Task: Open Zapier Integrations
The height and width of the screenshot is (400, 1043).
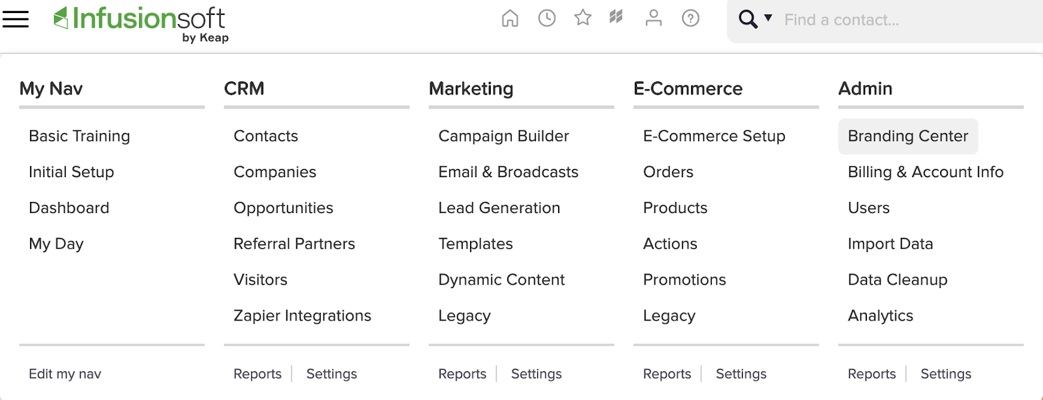Action: [302, 315]
